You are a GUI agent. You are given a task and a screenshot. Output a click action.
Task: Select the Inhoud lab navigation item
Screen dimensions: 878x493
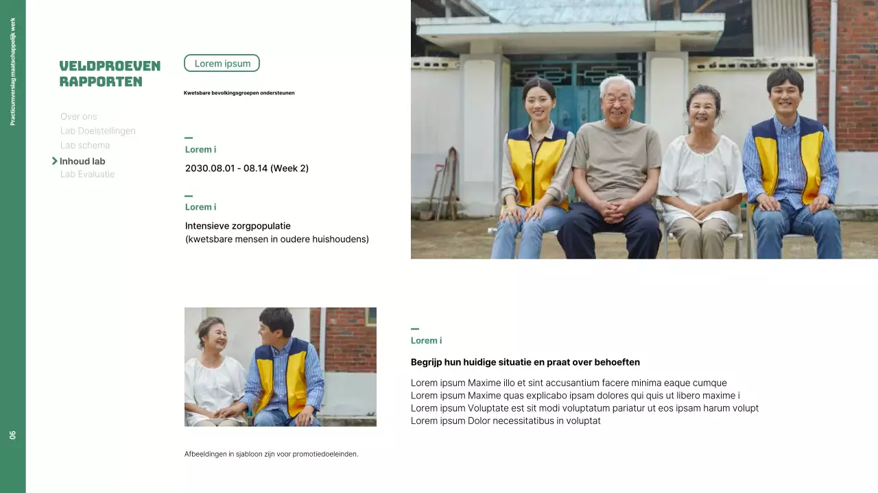tap(82, 161)
